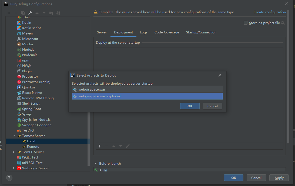This screenshot has width=295, height=186.
Task: Open Store as project file gear settings
Action: pyautogui.click(x=283, y=23)
